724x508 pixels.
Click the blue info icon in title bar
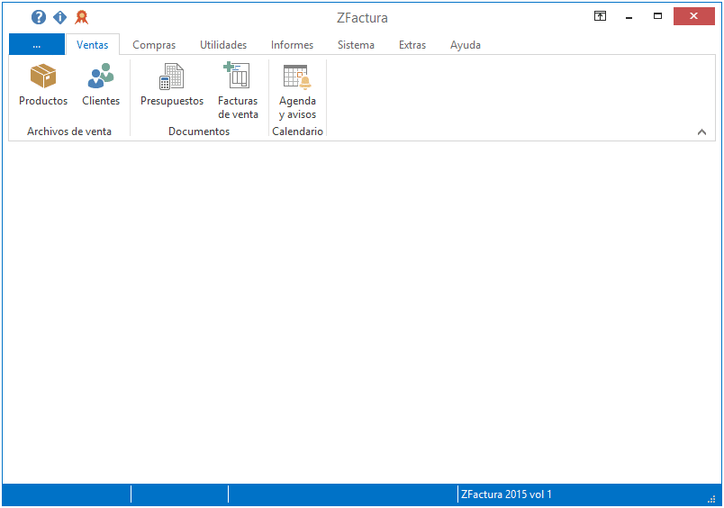click(60, 17)
